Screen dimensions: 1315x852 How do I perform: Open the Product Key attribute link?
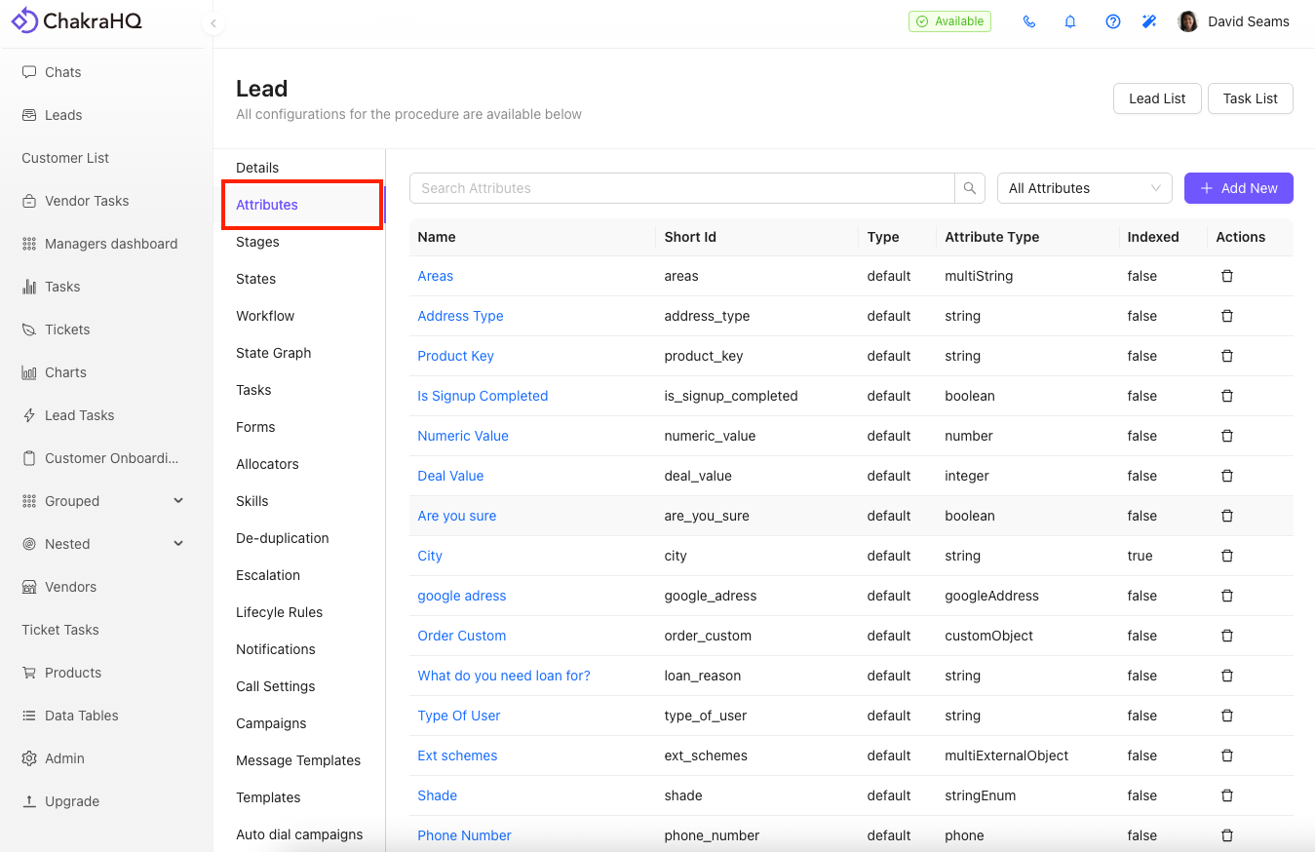[x=455, y=356]
